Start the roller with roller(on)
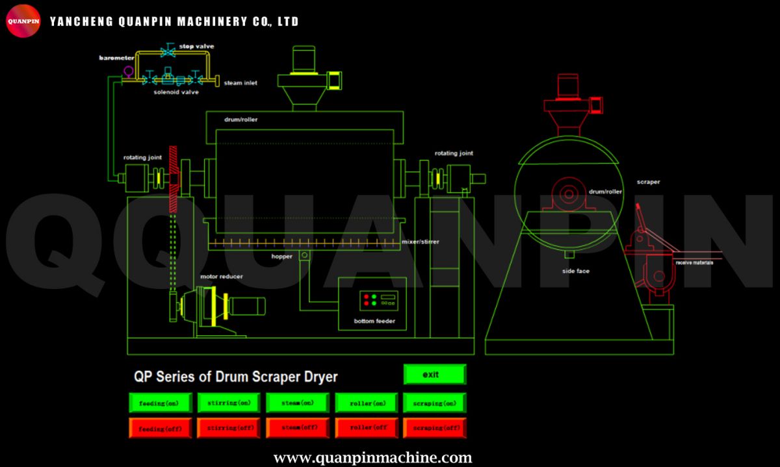 click(366, 403)
